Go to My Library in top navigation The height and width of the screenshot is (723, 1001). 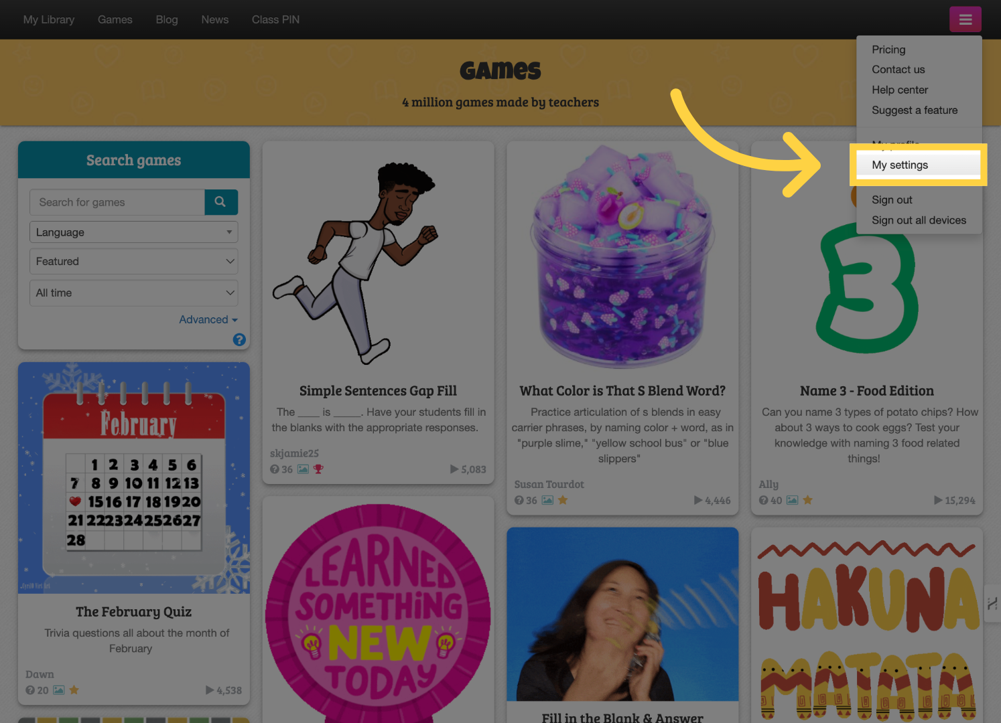pyautogui.click(x=49, y=19)
